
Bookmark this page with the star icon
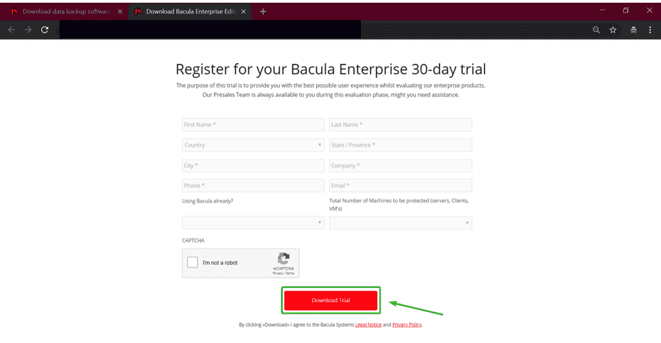(613, 30)
